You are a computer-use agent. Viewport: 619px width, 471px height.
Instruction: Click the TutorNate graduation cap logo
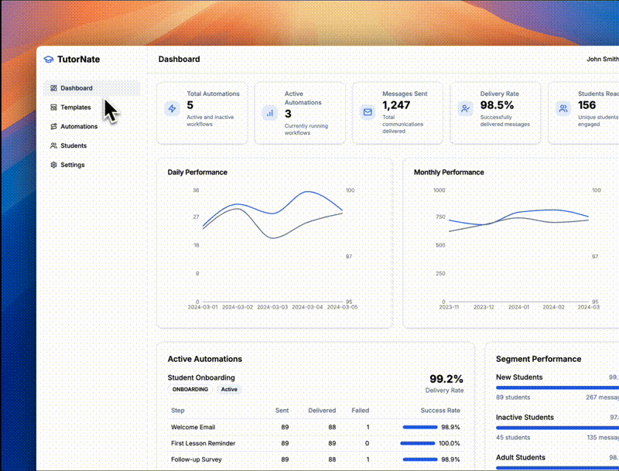(49, 60)
